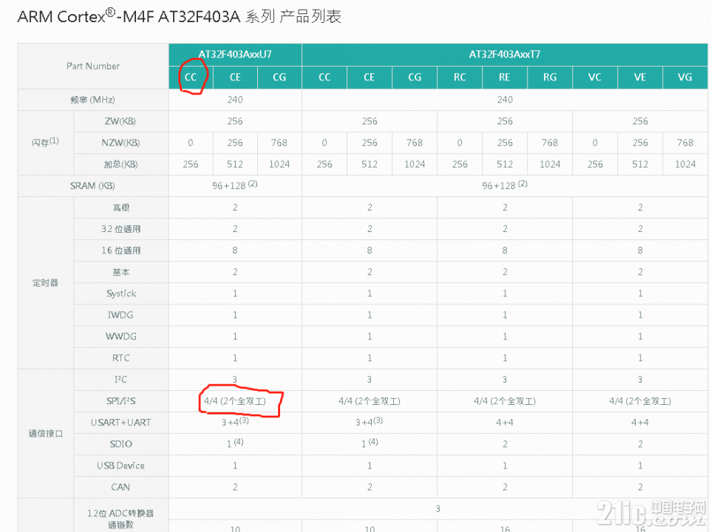
Task: Select the "Part Number" header cell
Action: coord(93,66)
